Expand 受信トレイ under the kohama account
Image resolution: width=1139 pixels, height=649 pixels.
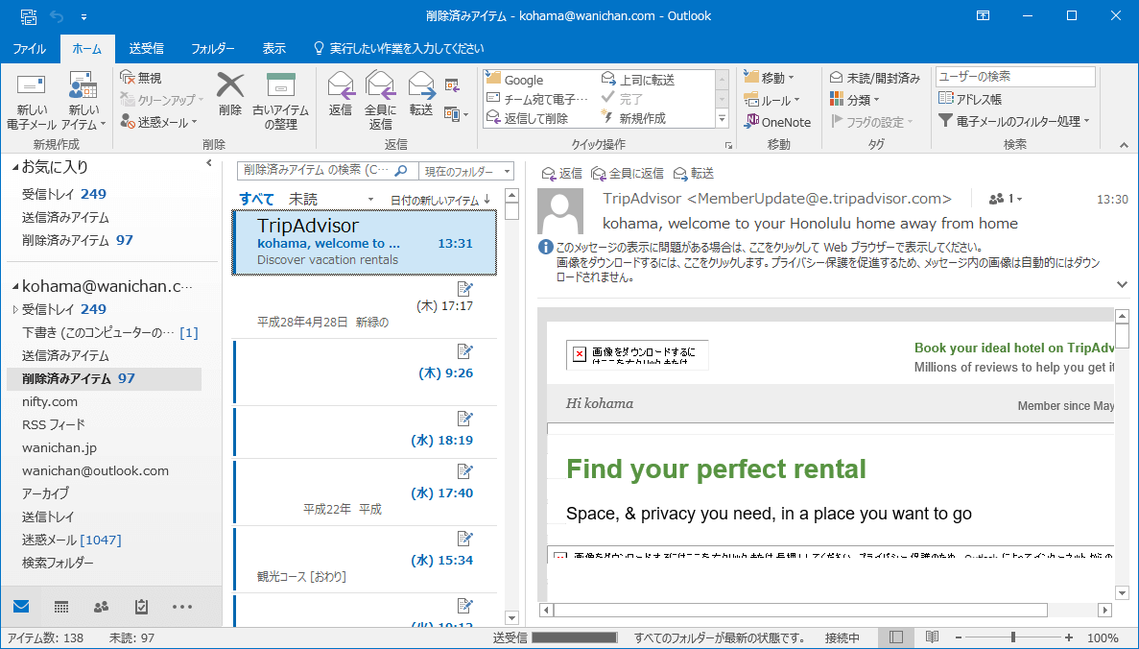coord(15,309)
